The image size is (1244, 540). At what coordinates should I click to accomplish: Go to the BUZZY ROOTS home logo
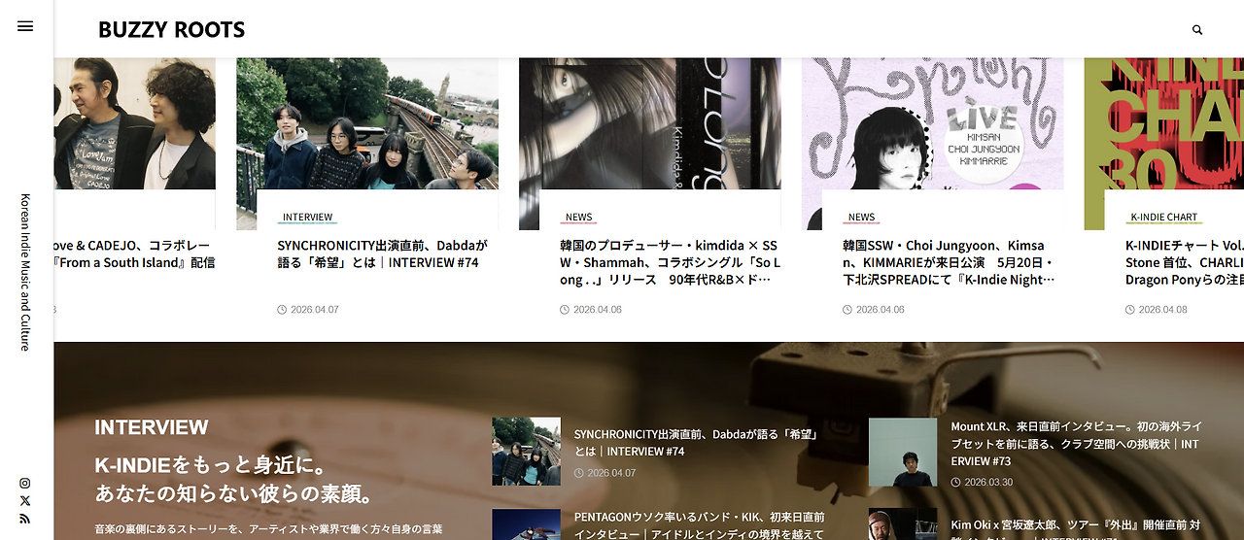coord(171,30)
